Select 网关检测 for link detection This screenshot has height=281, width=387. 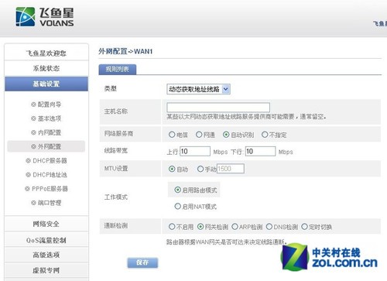pos(200,227)
